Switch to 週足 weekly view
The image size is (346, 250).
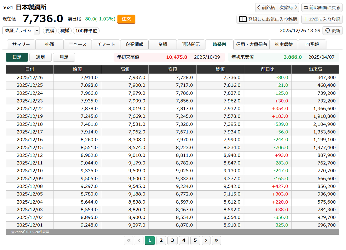[x=40, y=57]
